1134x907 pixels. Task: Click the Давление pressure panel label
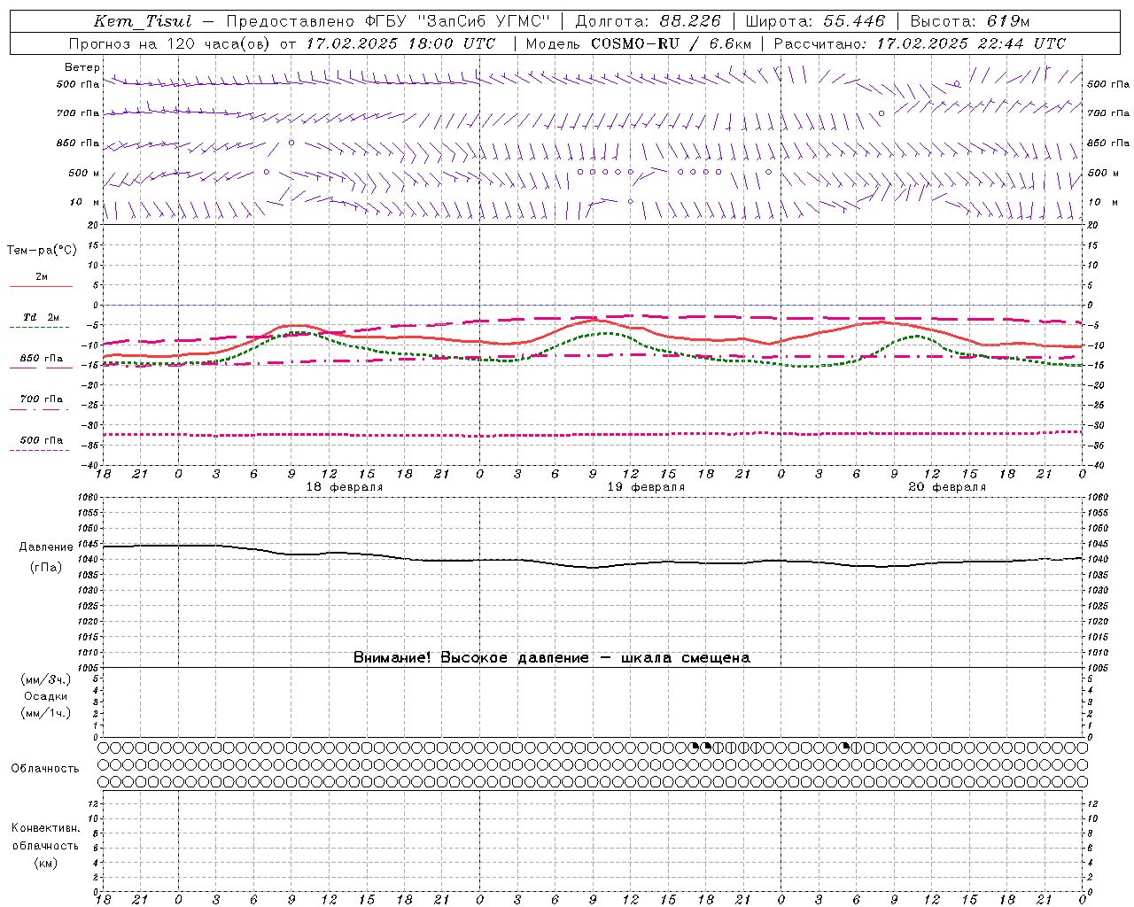click(x=46, y=547)
